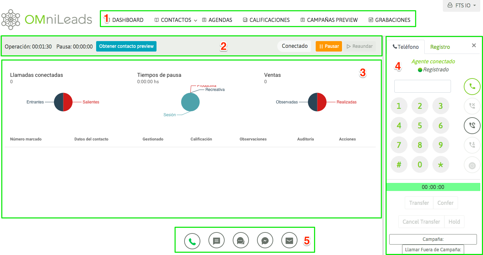Viewport: 483px width, 255px height.
Task: Open the chat bubbles channel icon
Action: coord(241,241)
